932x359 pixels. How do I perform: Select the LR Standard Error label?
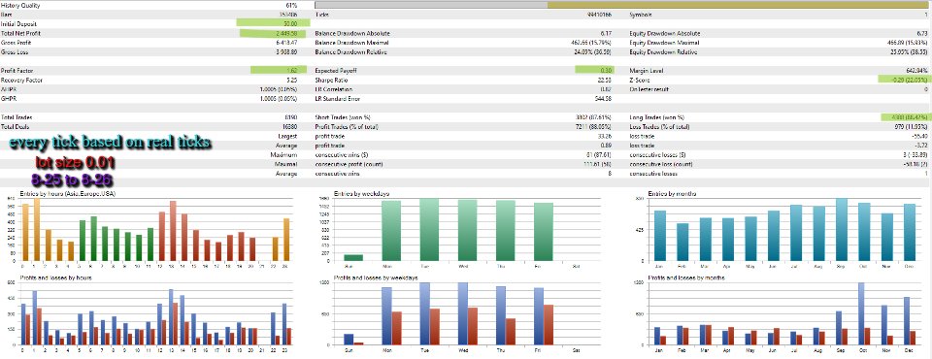pyautogui.click(x=337, y=99)
